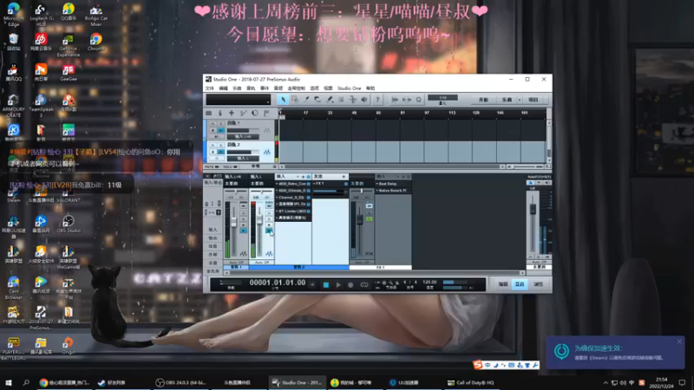The height and width of the screenshot is (390, 694).
Task: Click the 浏览 browse button
Action: point(538,284)
